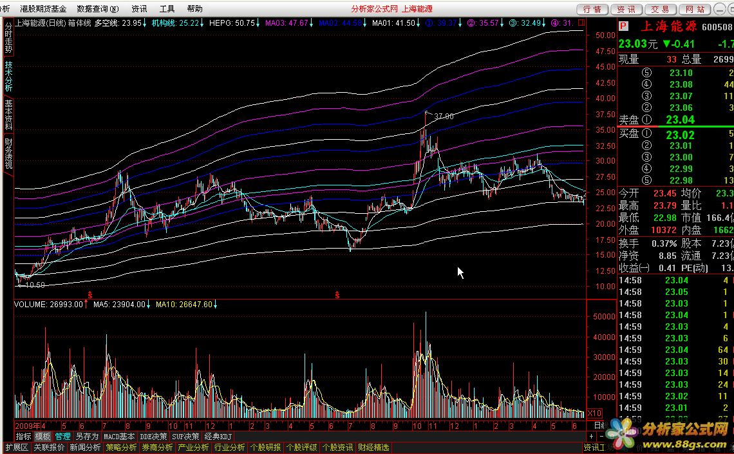Open the 行业分析 bottom tab
Screen dimensions: 734x454
point(229,448)
